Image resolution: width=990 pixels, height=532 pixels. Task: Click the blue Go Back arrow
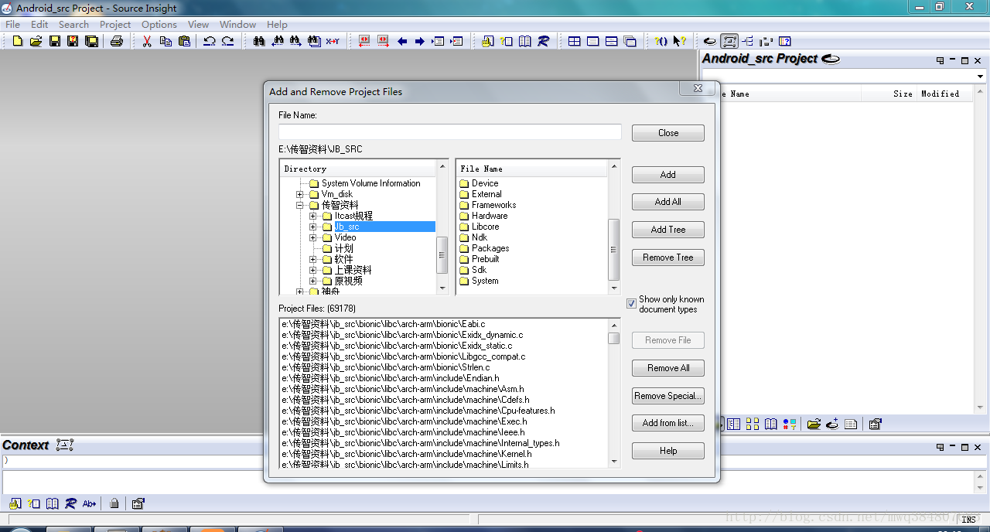click(x=402, y=41)
